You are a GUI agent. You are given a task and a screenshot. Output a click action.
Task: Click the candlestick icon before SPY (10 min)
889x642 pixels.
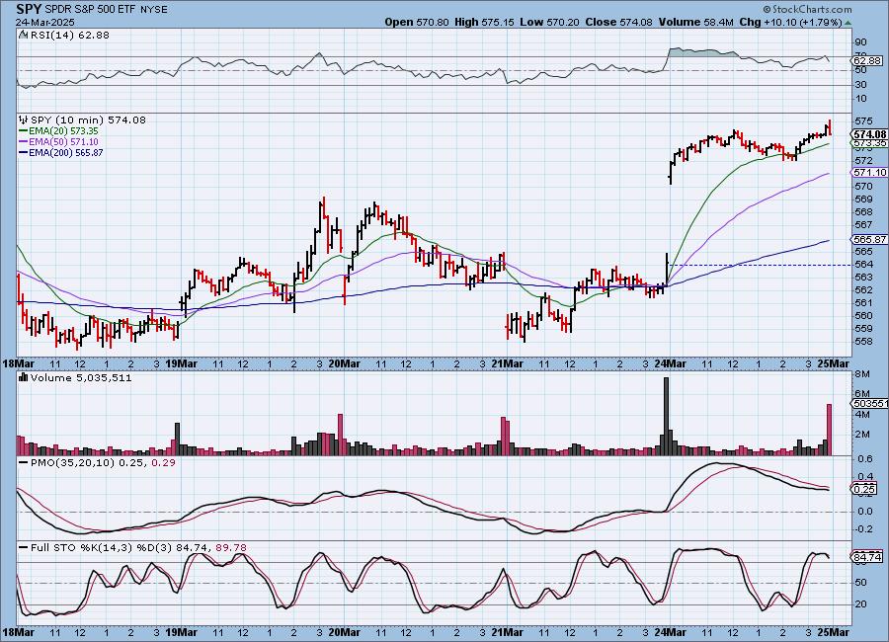point(24,120)
